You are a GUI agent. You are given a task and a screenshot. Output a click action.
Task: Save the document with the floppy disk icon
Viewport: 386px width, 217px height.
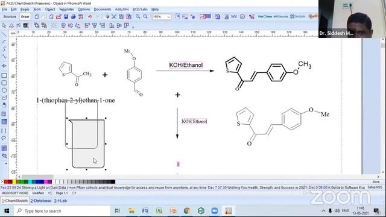[x=66, y=17]
